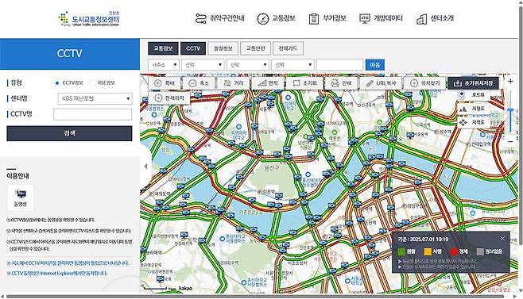The height and width of the screenshot is (299, 523).
Task: Select the 거리 distance measuring tool
Action: (233, 83)
